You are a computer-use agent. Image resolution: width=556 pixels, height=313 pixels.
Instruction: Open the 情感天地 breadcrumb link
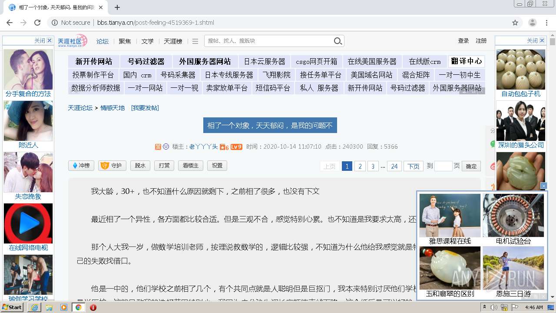click(113, 108)
